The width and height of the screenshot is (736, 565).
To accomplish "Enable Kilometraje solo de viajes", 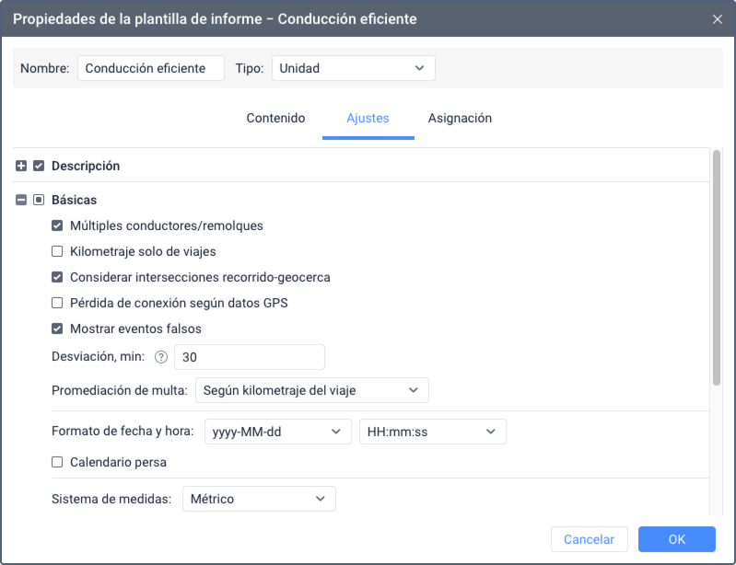I will click(x=57, y=251).
